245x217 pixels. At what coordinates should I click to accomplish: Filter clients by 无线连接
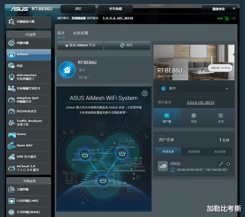[x=219, y=151]
